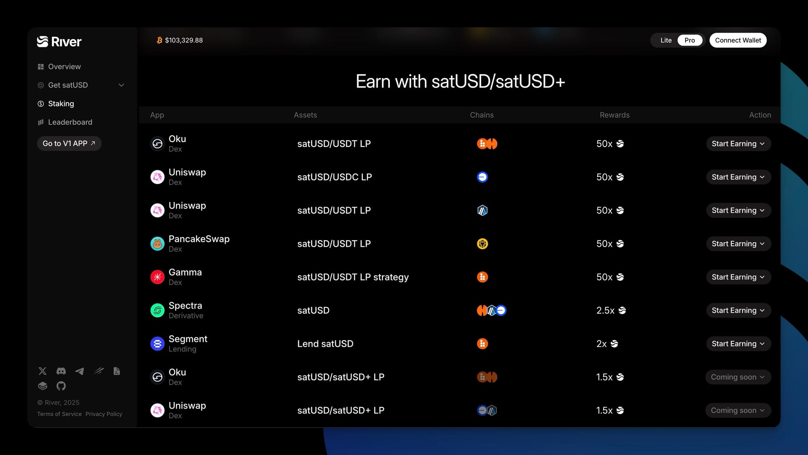The width and height of the screenshot is (808, 455).
Task: Click the satUSD/USDC LP asset text
Action: pyautogui.click(x=335, y=177)
